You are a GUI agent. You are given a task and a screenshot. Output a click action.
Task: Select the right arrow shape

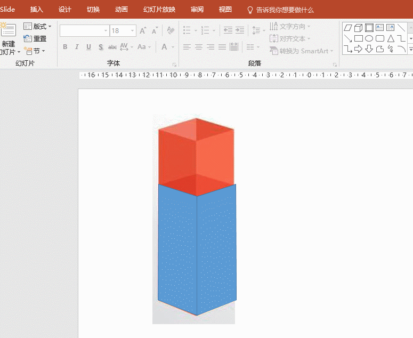click(x=358, y=49)
